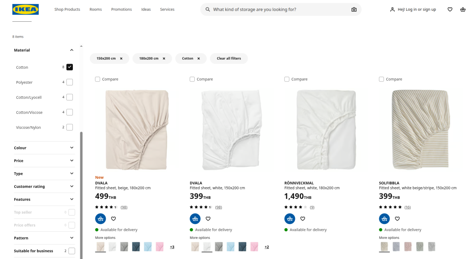Expand the Colour filter section
Screen dimensions: 475x259
(x=44, y=148)
